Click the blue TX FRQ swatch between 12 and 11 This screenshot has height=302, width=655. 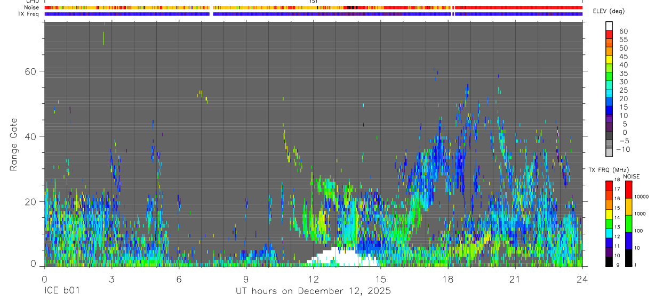[x=609, y=242]
